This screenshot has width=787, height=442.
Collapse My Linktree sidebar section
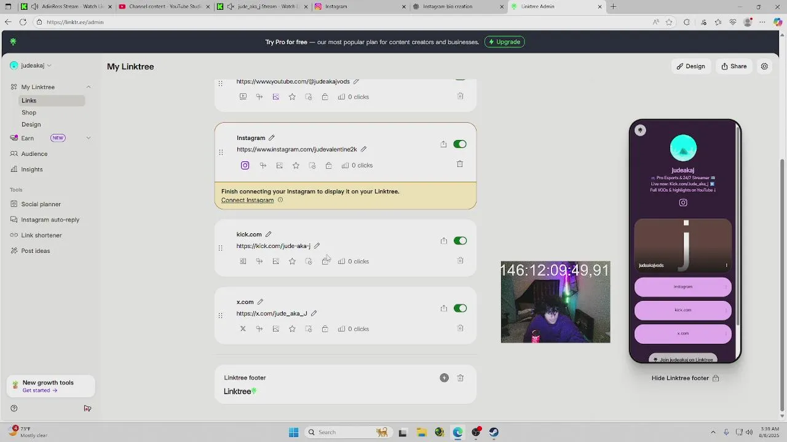coord(88,87)
